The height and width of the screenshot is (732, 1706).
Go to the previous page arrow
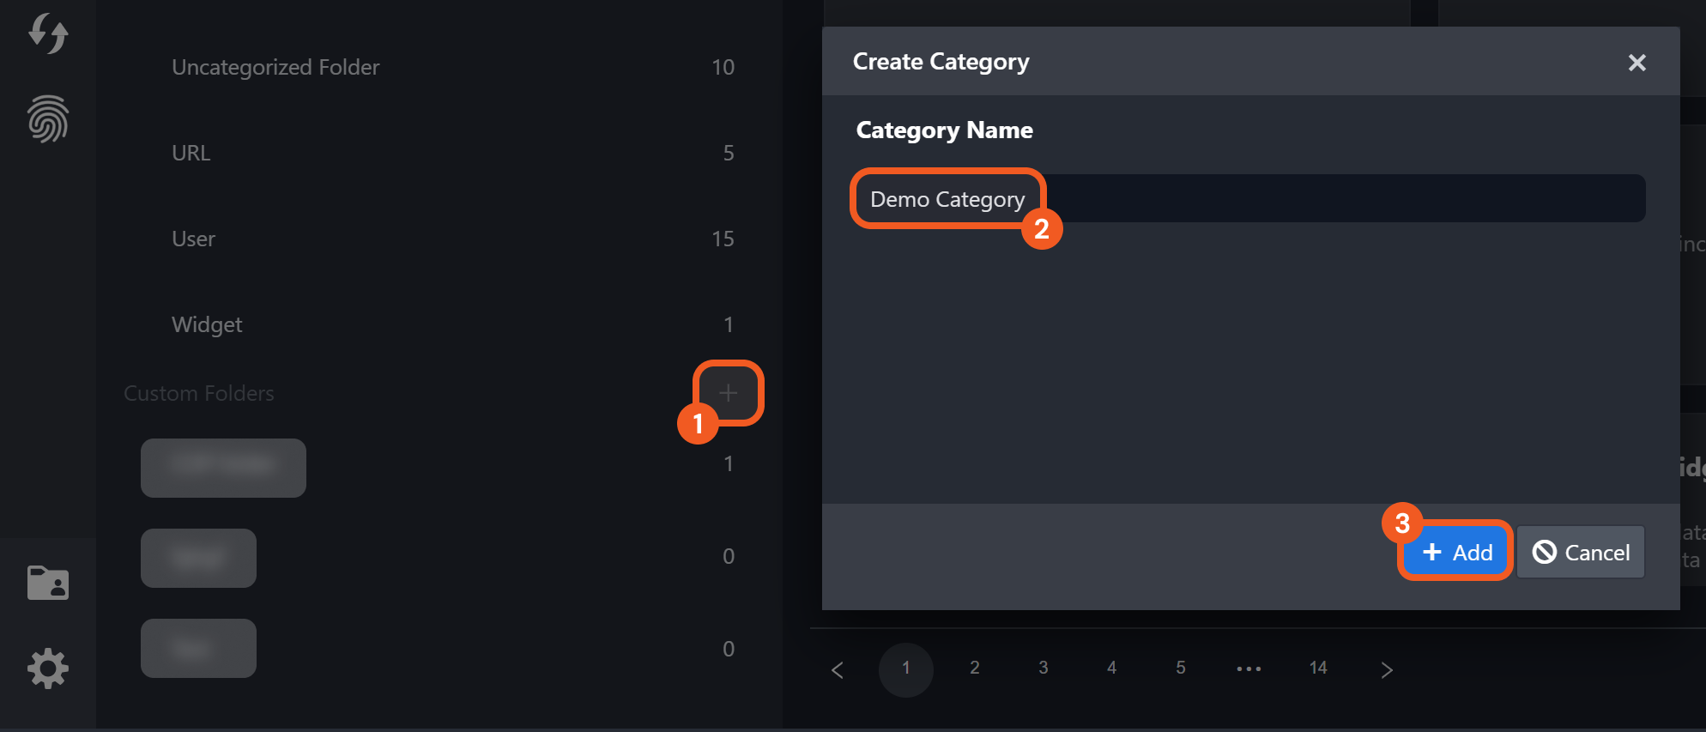838,669
